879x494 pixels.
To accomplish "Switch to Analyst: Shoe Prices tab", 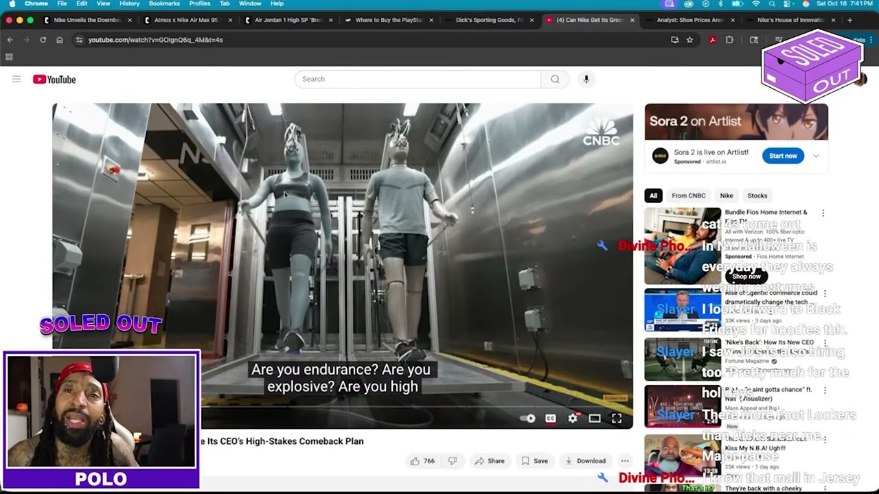I will coord(689,20).
